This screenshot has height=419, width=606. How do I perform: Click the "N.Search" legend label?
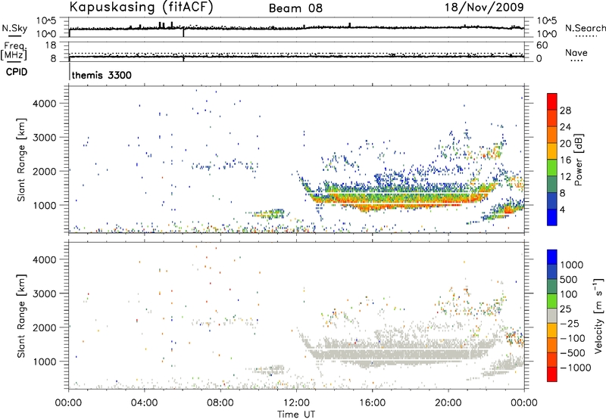pos(586,28)
